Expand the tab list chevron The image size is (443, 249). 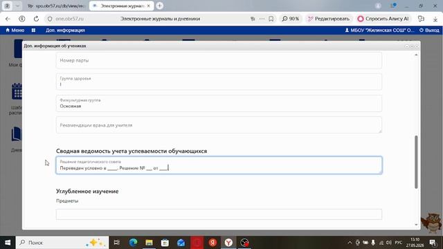pyautogui.click(x=17, y=6)
